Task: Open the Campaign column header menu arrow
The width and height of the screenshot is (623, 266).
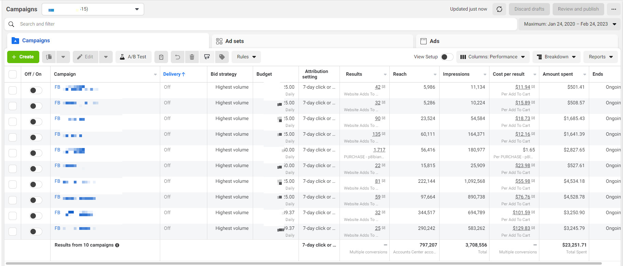Action: [x=155, y=75]
